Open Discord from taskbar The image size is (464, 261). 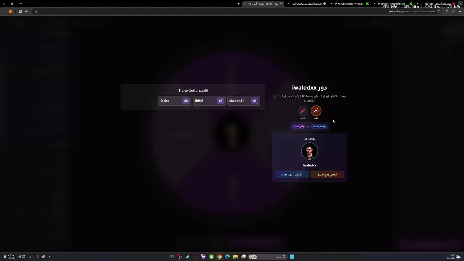tap(203, 257)
